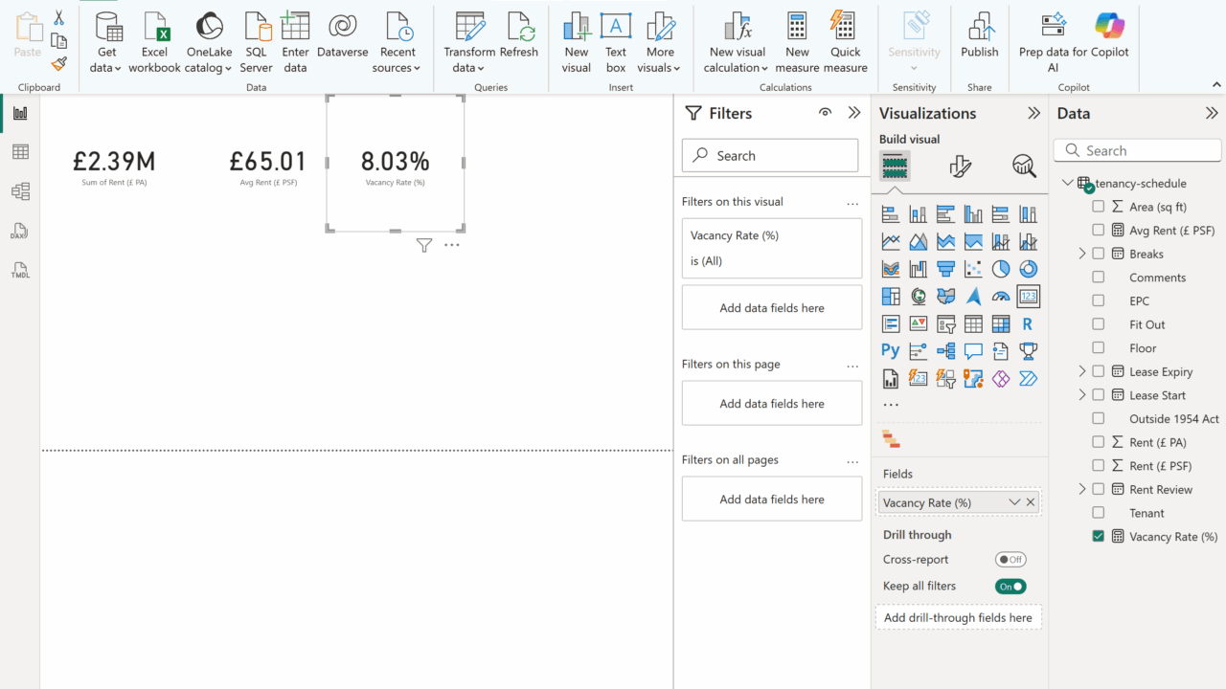Click the Copy icon in Clipboard group

click(x=58, y=41)
